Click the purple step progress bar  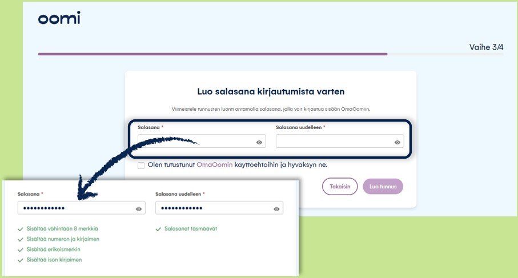(x=212, y=54)
